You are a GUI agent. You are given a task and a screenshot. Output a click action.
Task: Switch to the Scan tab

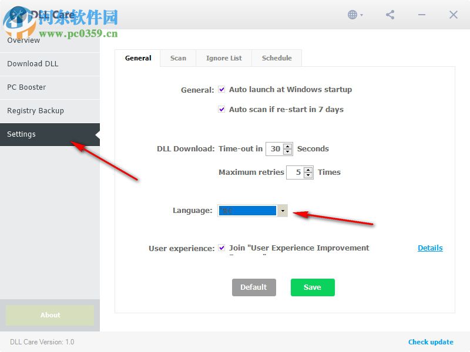[x=178, y=58]
